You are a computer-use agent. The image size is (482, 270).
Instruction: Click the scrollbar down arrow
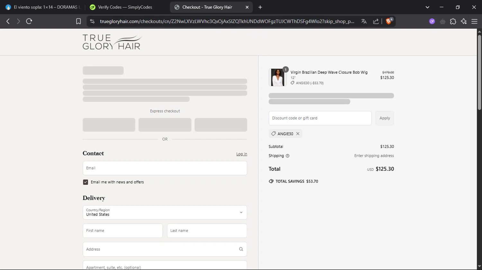point(479,266)
